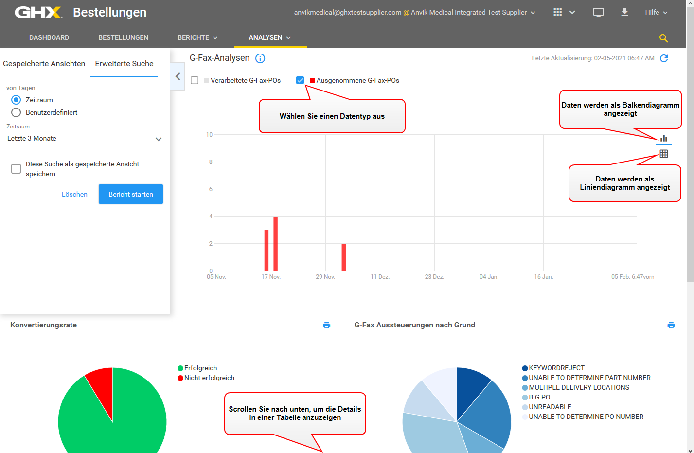Click the 17 Nov. axis label
Image resolution: width=694 pixels, height=453 pixels.
point(271,277)
